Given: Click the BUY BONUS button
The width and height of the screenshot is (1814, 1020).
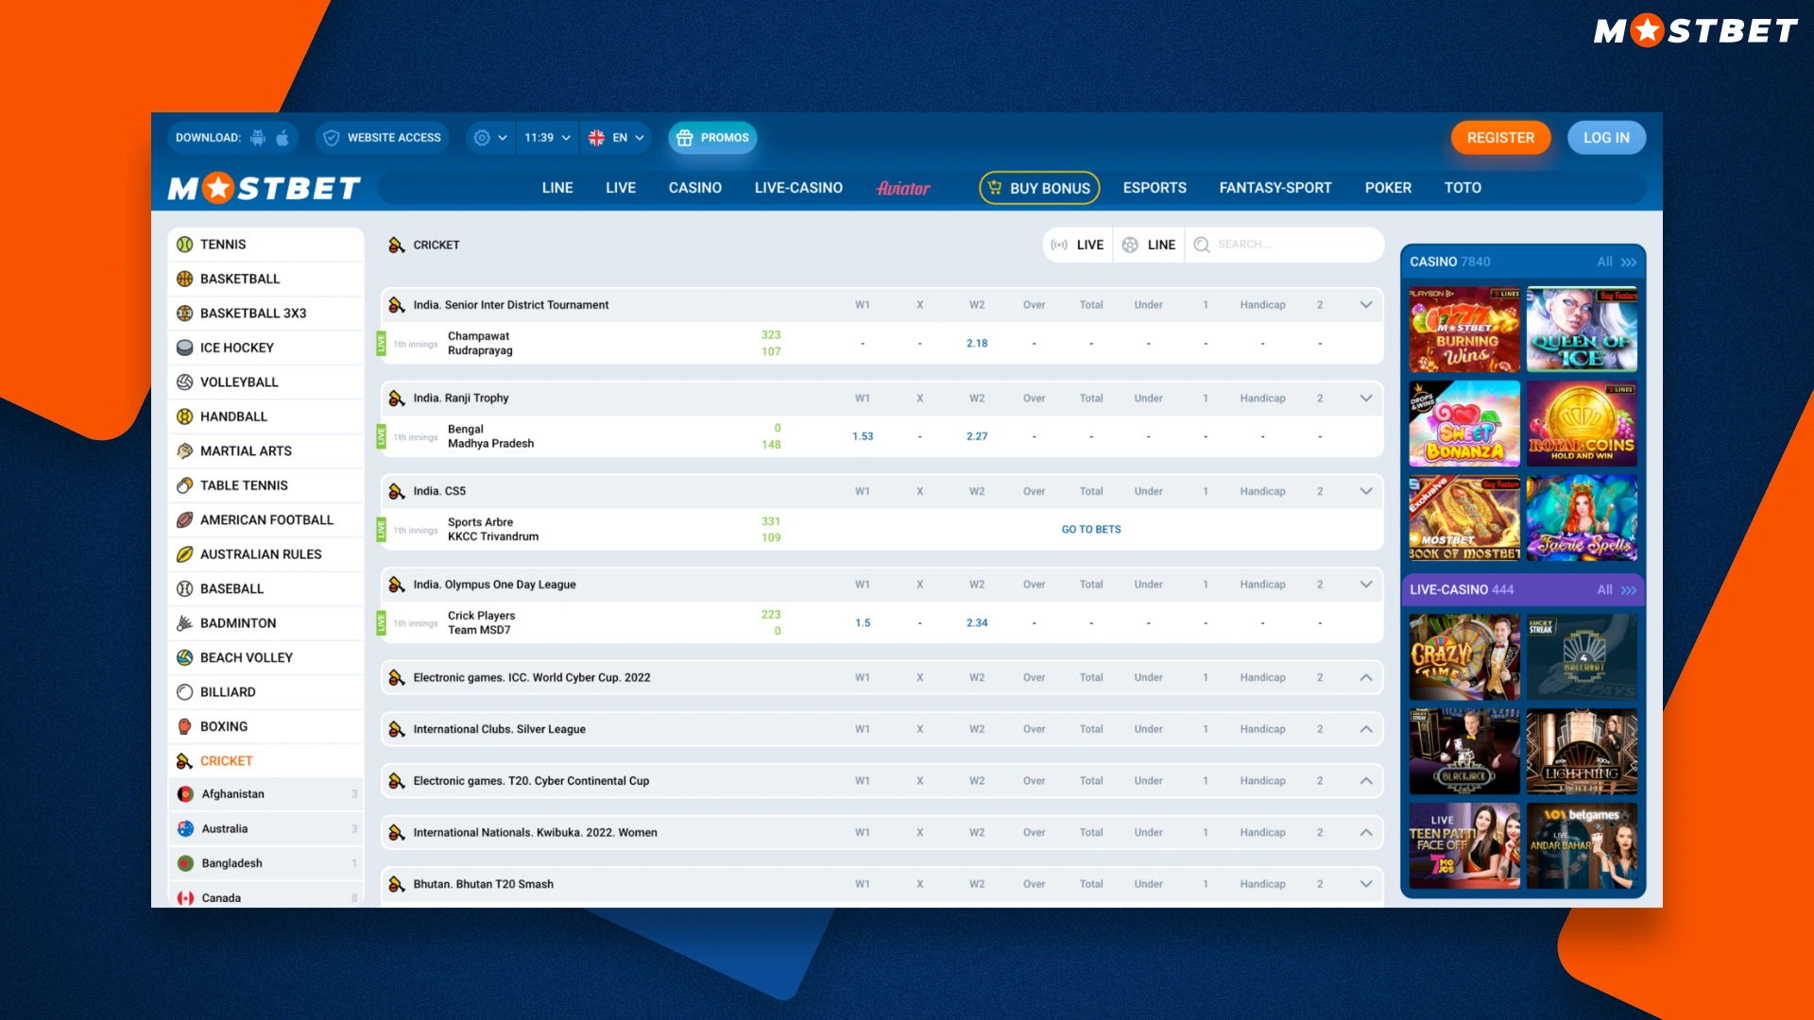Looking at the screenshot, I should 1039,188.
